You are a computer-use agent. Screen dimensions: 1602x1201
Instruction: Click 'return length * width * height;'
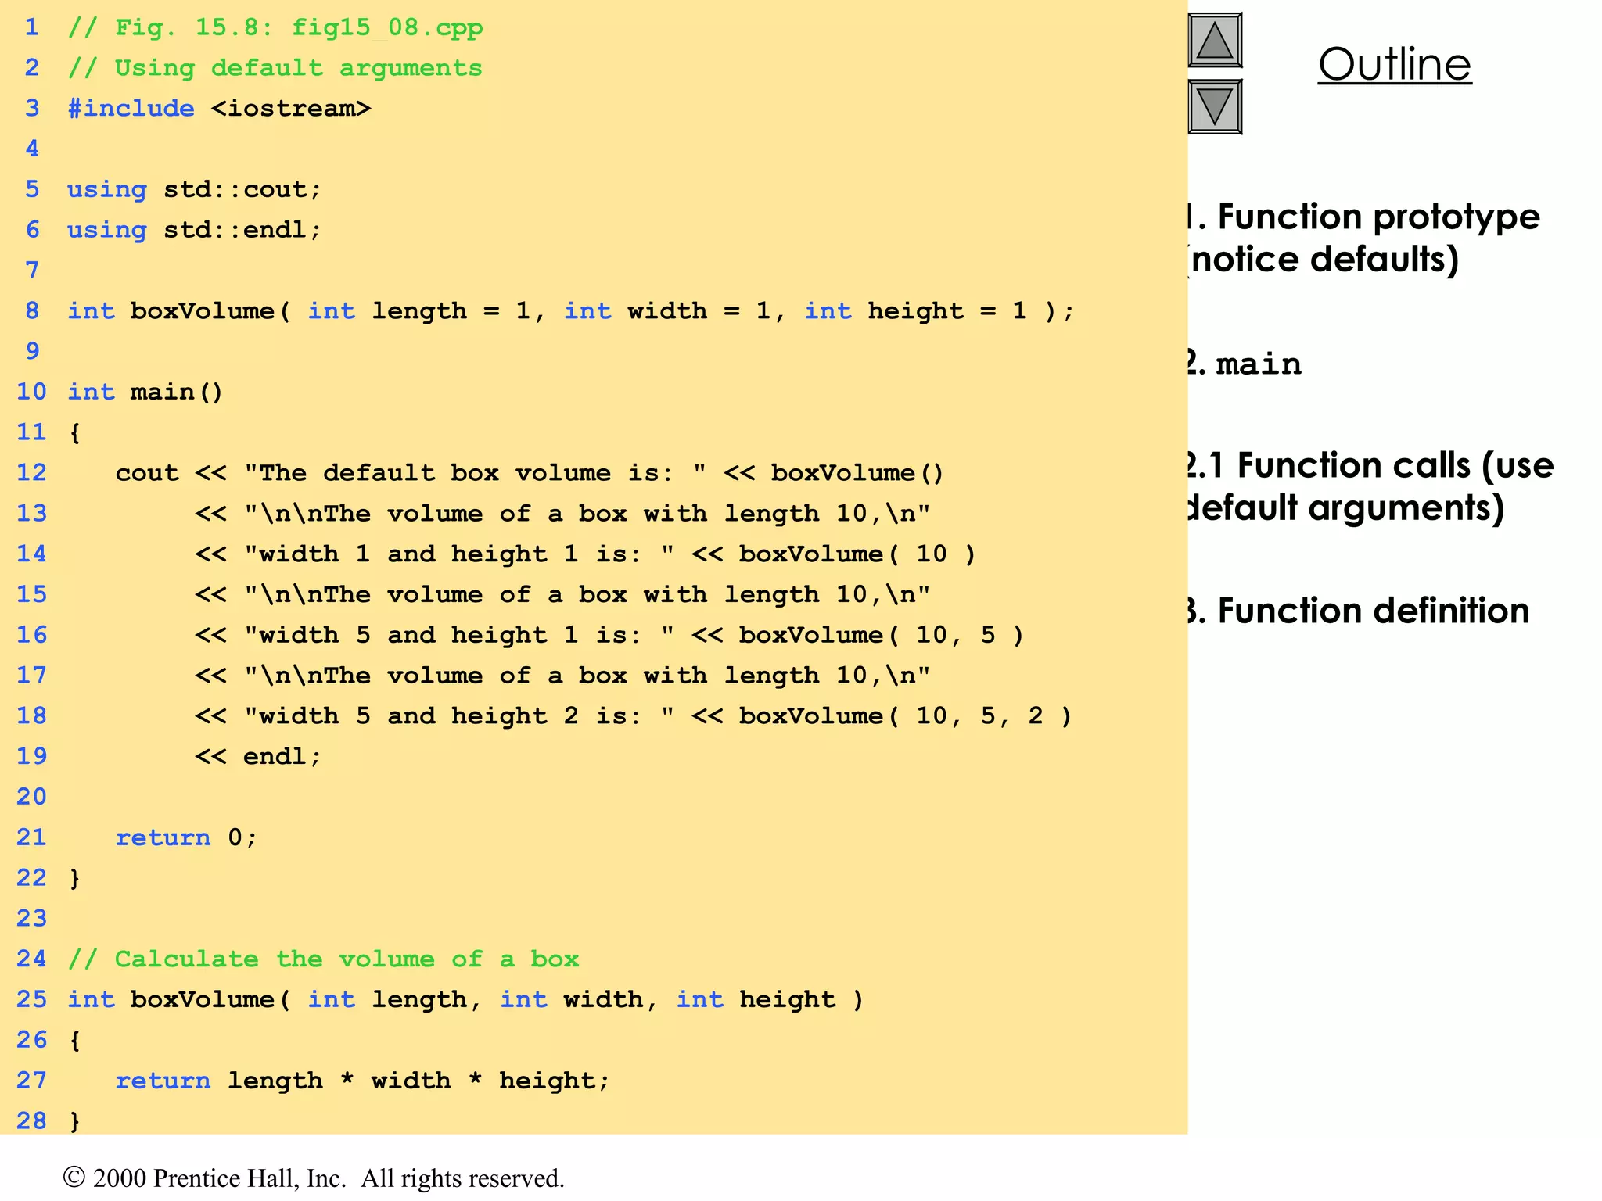coord(362,1081)
